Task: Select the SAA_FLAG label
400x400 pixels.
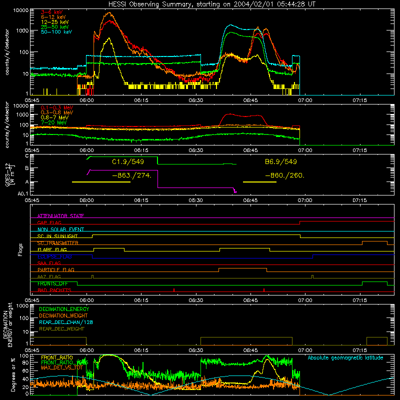Action: pos(49,263)
